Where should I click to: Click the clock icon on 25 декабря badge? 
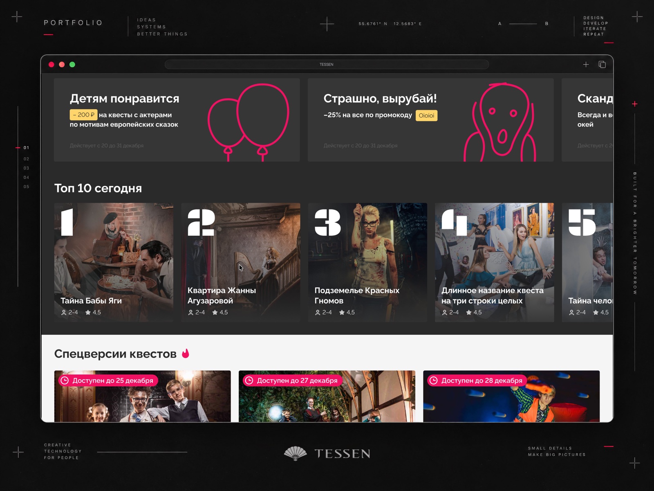65,381
